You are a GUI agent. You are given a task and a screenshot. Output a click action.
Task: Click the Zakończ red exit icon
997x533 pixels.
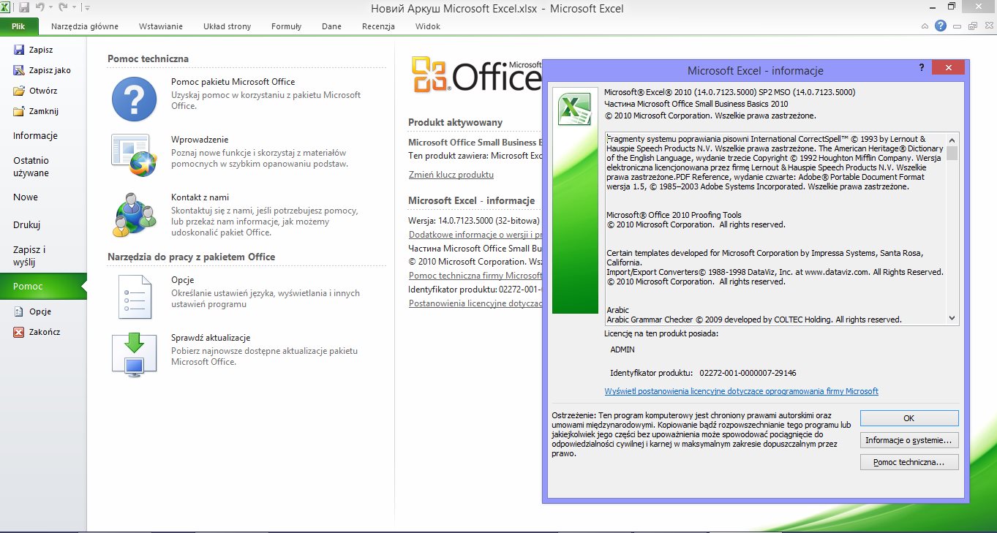point(19,332)
